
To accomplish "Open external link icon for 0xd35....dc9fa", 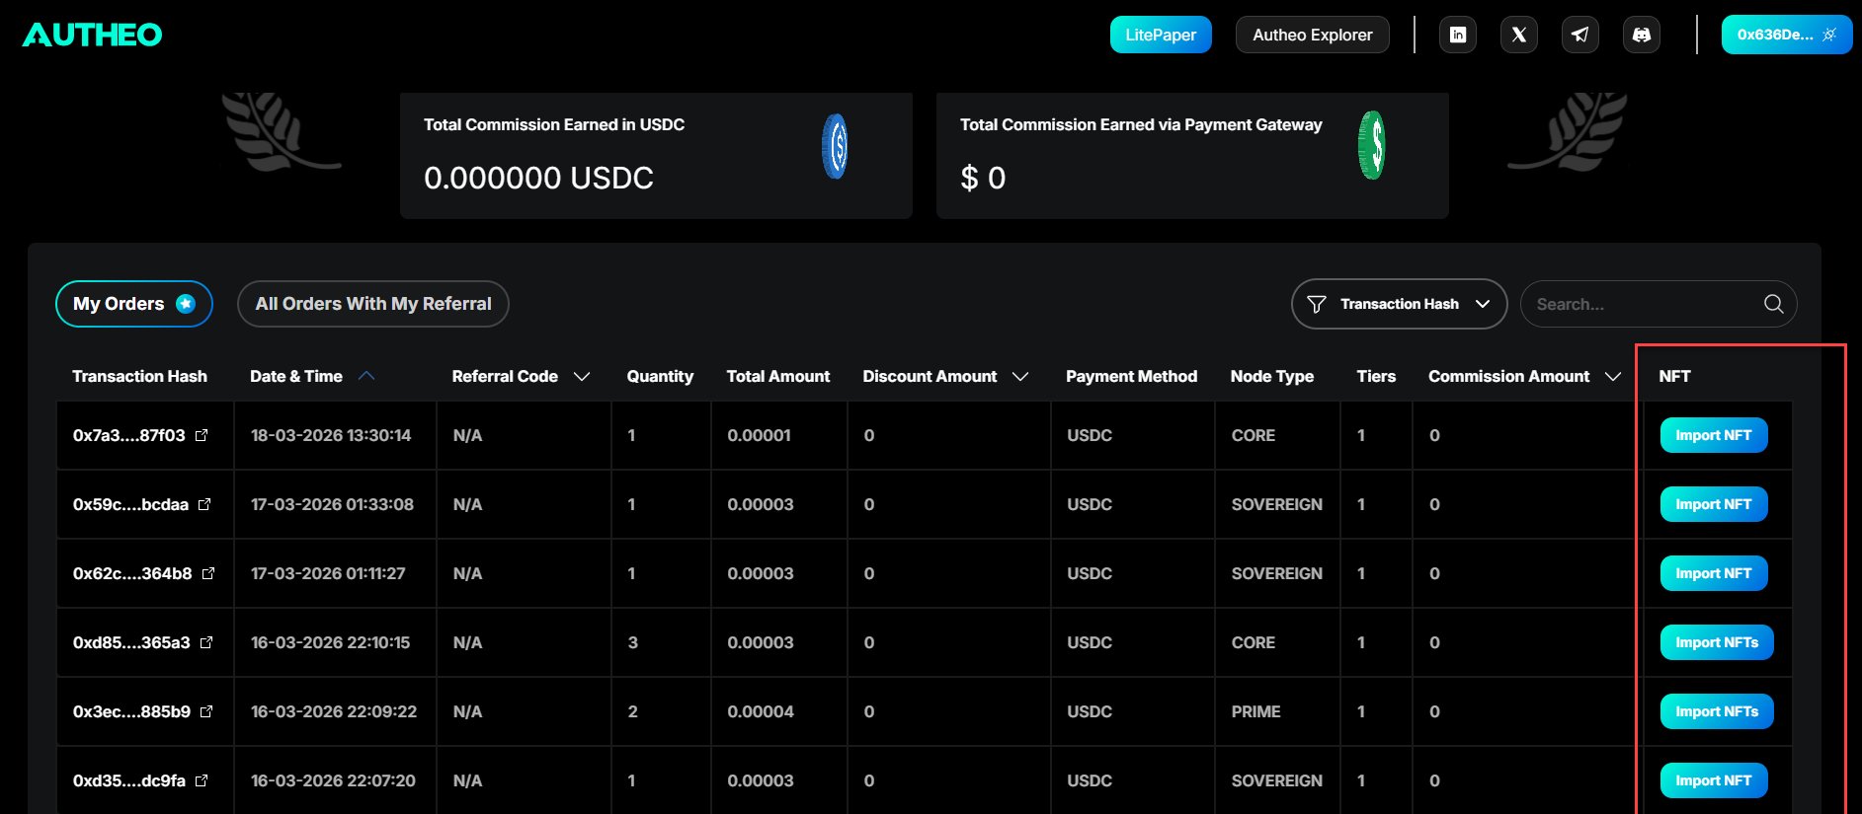I will point(202,780).
